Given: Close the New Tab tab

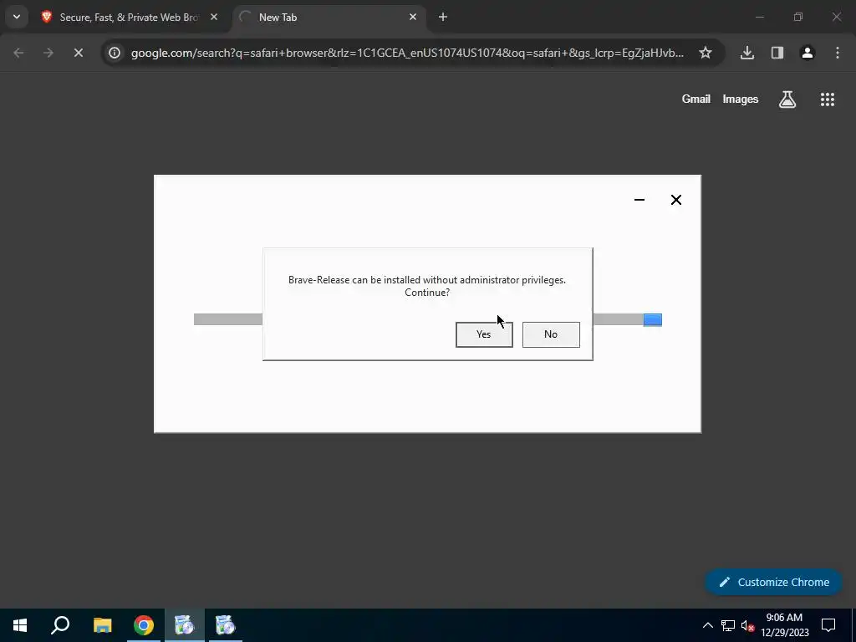Looking at the screenshot, I should click(413, 17).
